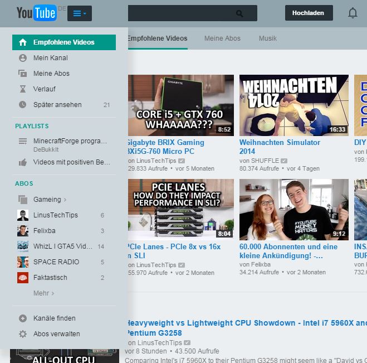The width and height of the screenshot is (367, 363).
Task: Click the search magnifier icon
Action: (x=239, y=13)
